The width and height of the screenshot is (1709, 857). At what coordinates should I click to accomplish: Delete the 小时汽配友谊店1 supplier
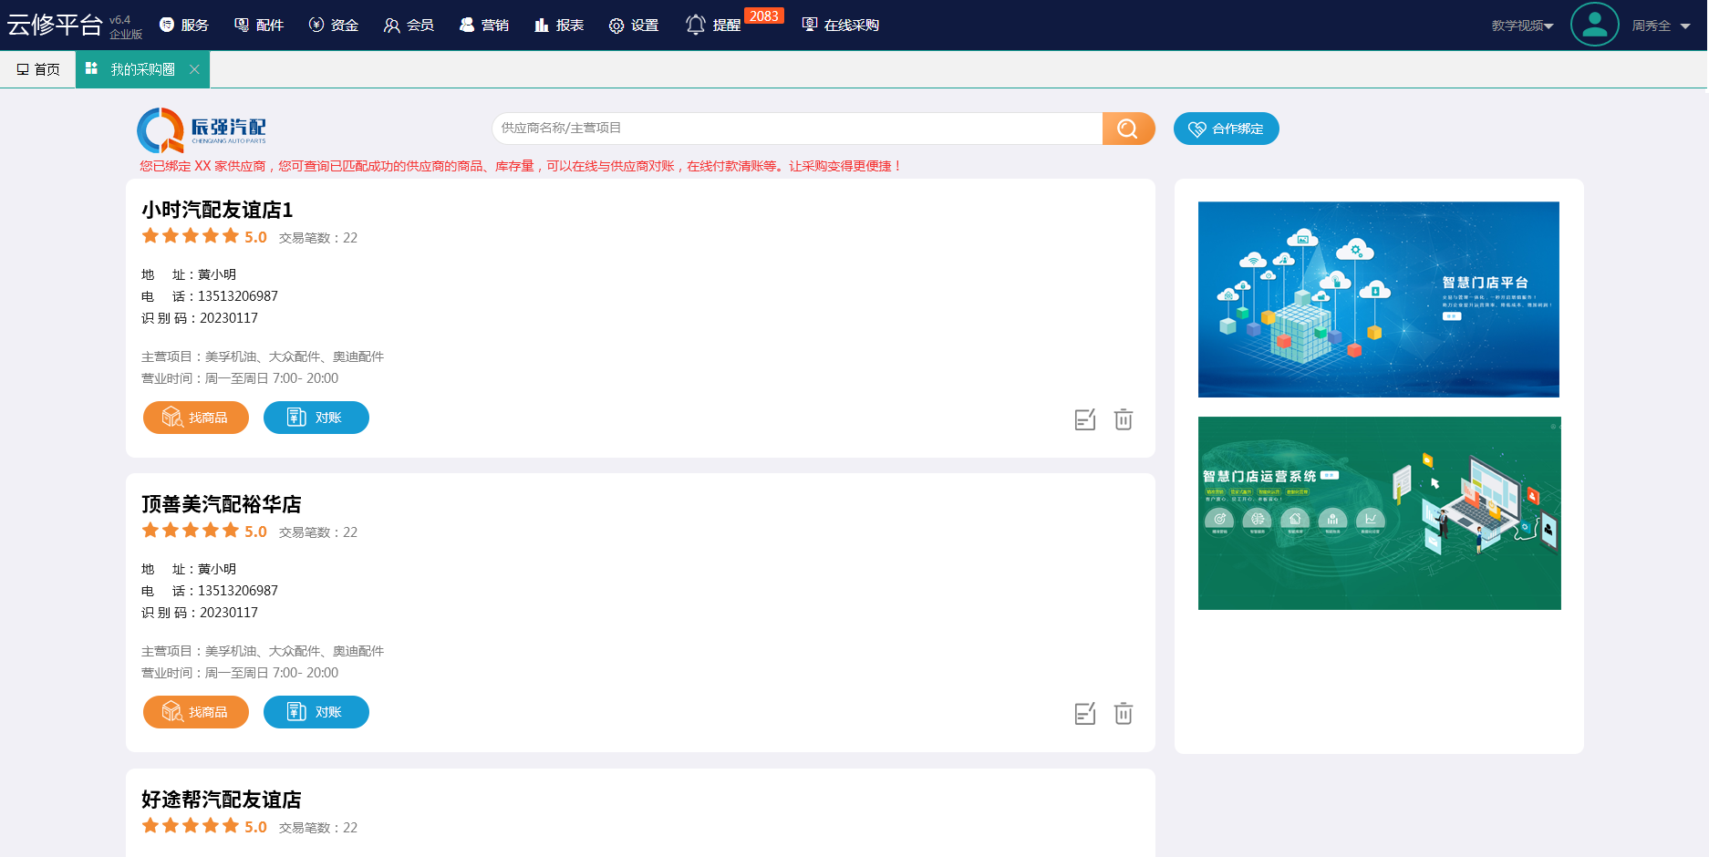click(1124, 419)
